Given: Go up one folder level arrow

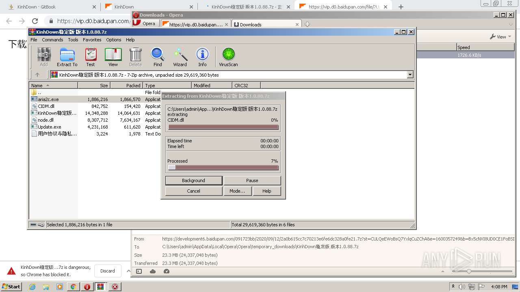Looking at the screenshot, I should tap(37, 75).
